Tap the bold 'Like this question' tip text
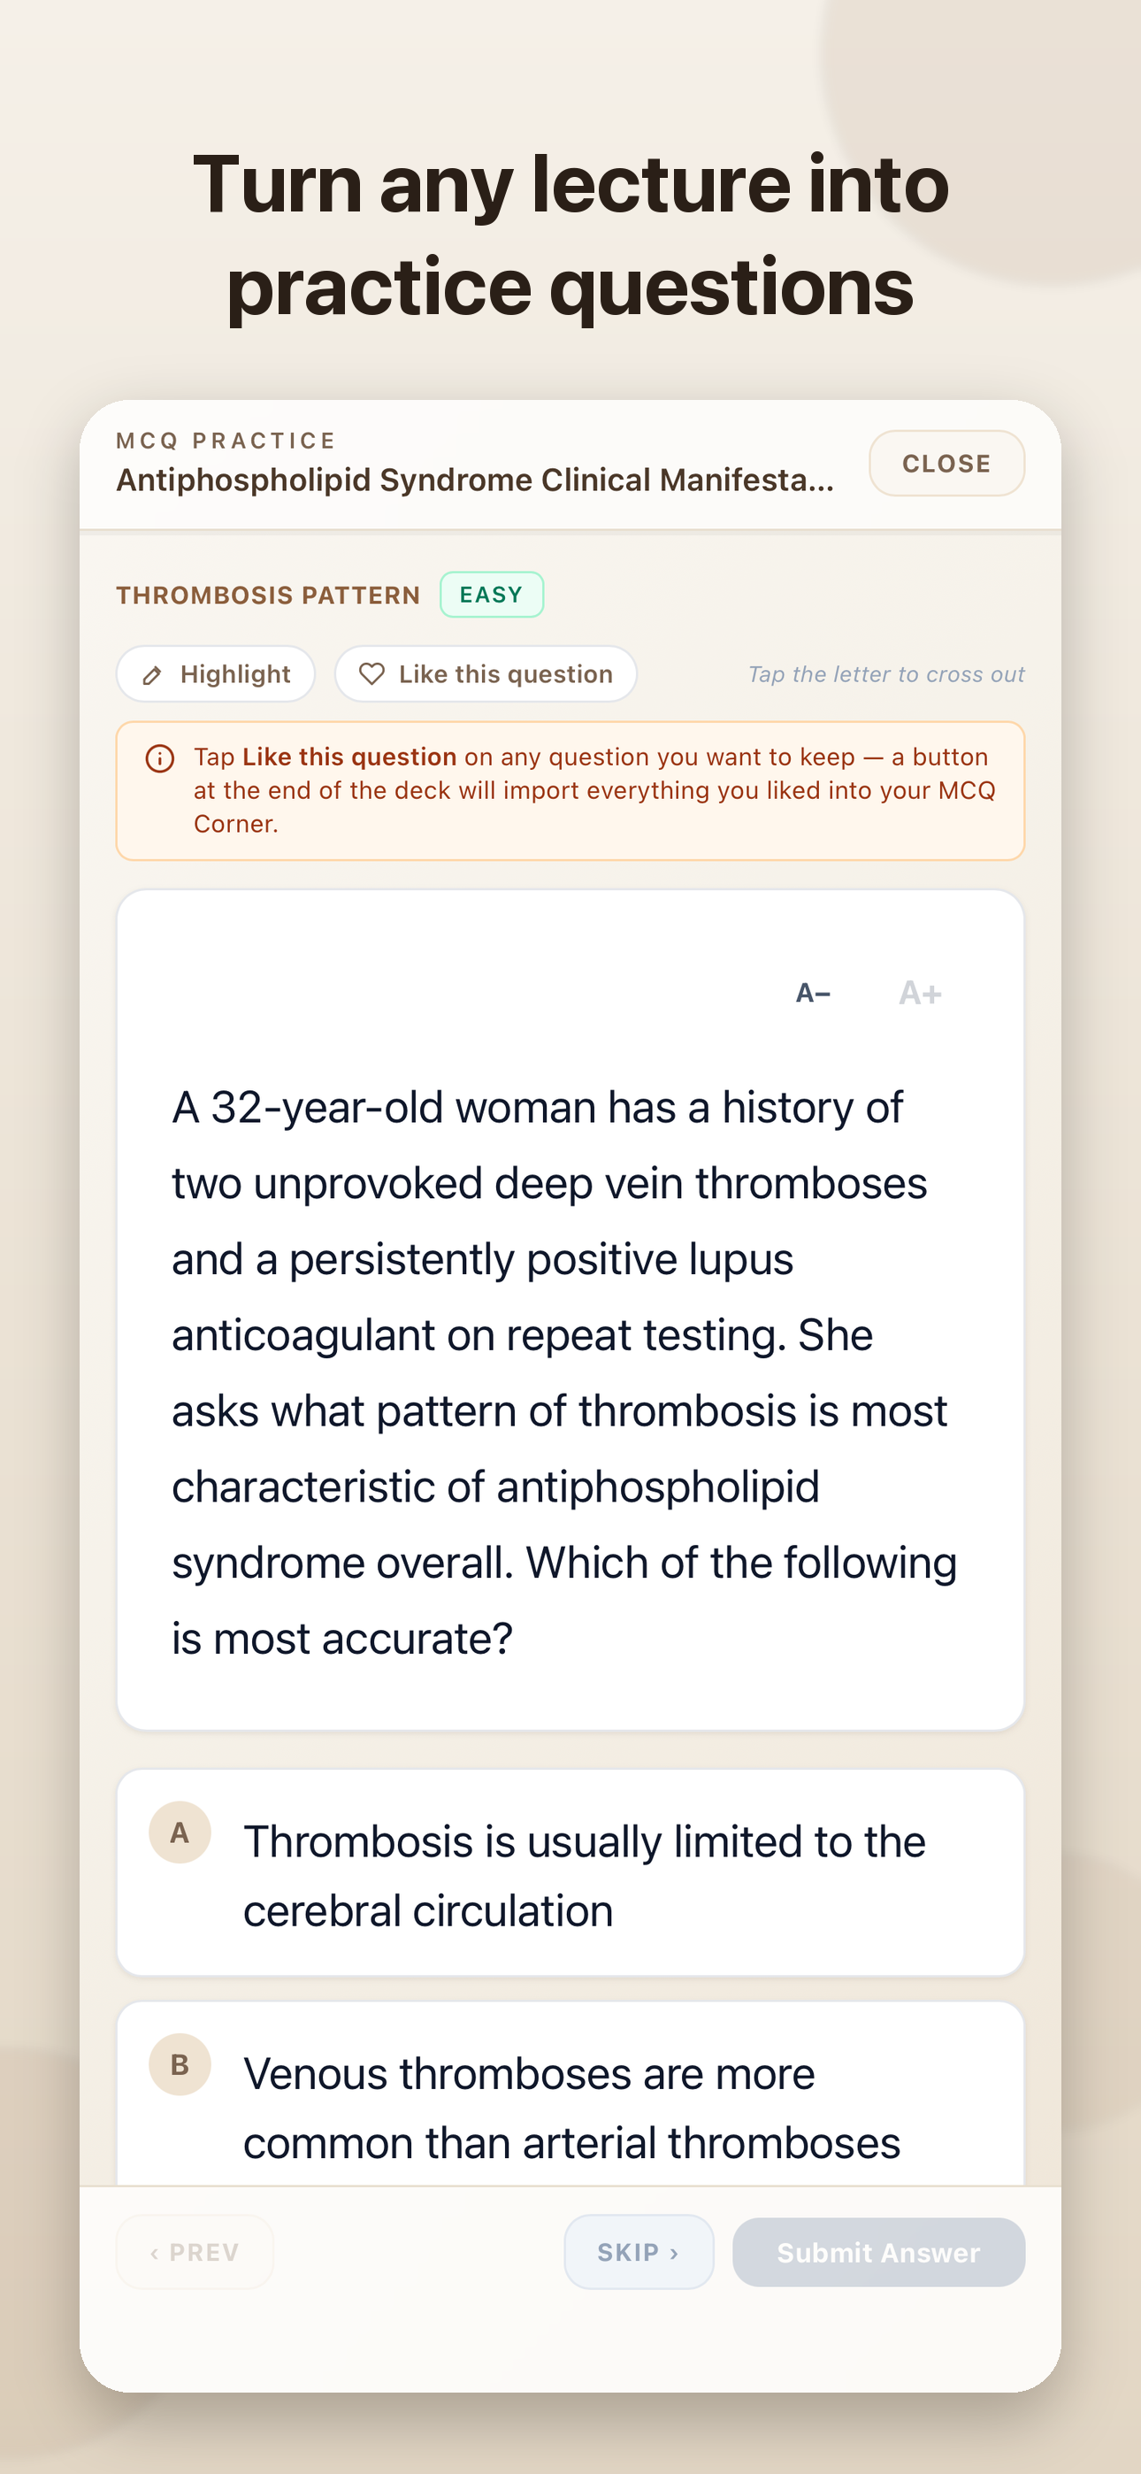Viewport: 1141px width, 2474px height. 349,757
